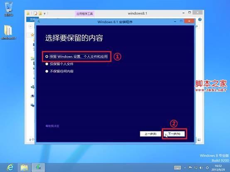Expand the quick access toolbar dropdown arrow
The image size is (230, 172).
click(x=44, y=14)
